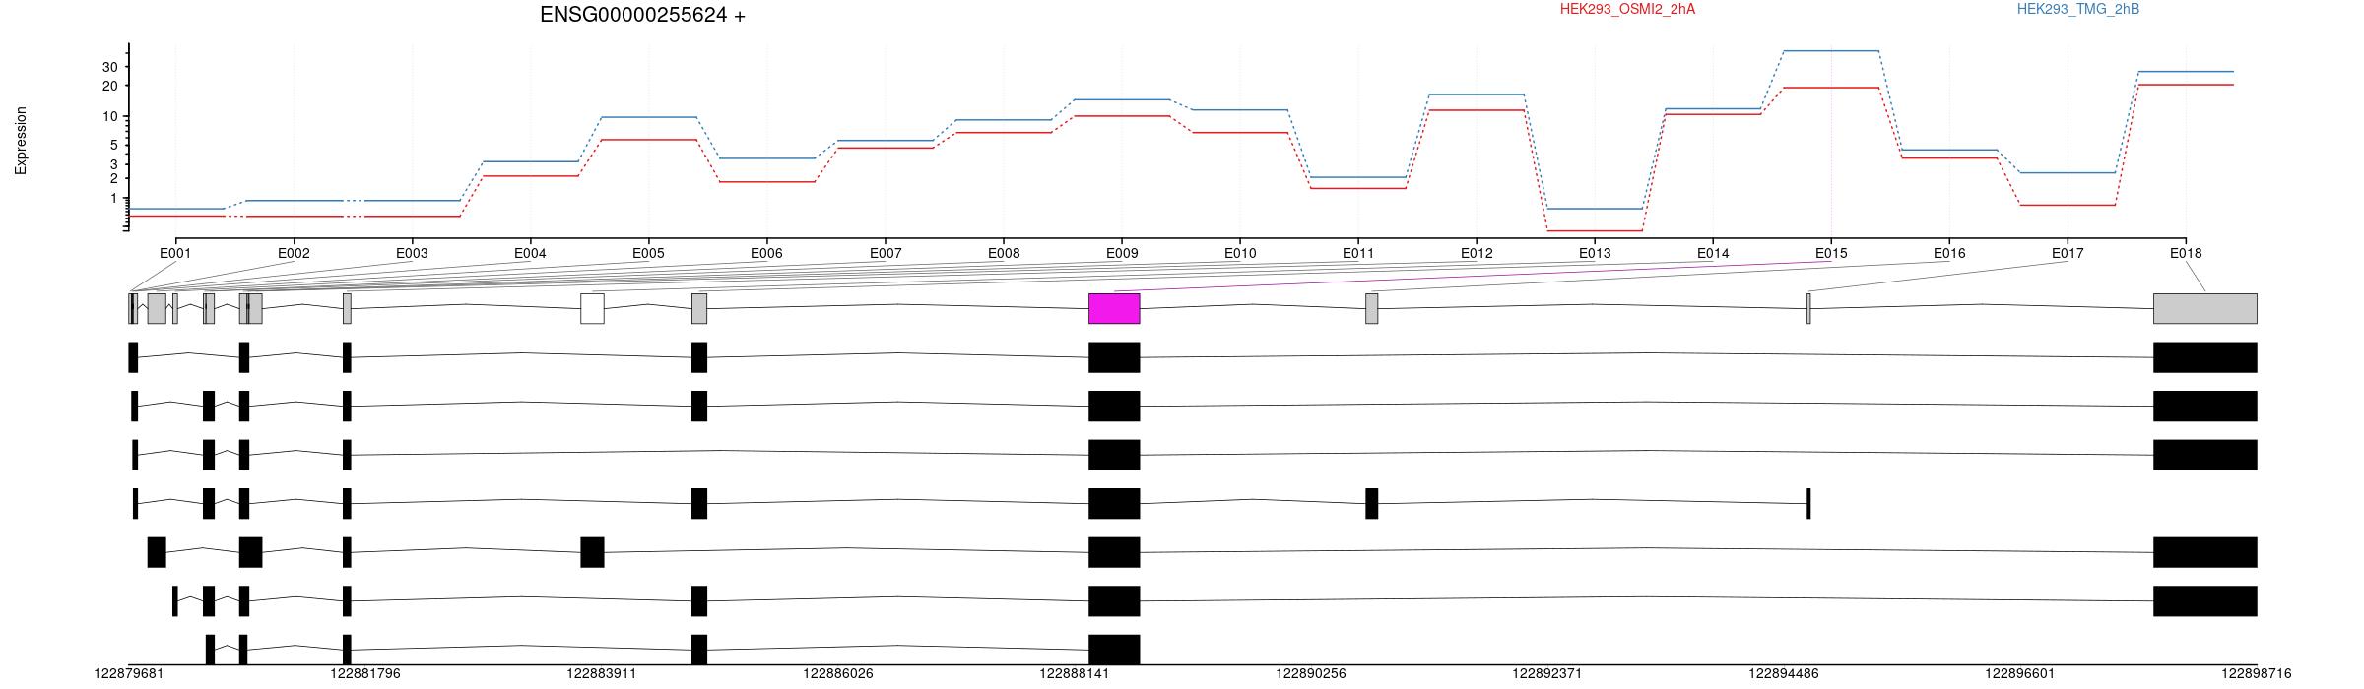2364x689 pixels.
Task: Click the red expression minimum above E013
Action: click(x=1595, y=231)
